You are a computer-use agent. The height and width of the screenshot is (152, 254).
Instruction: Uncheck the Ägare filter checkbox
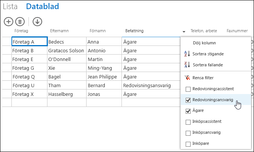188,111
